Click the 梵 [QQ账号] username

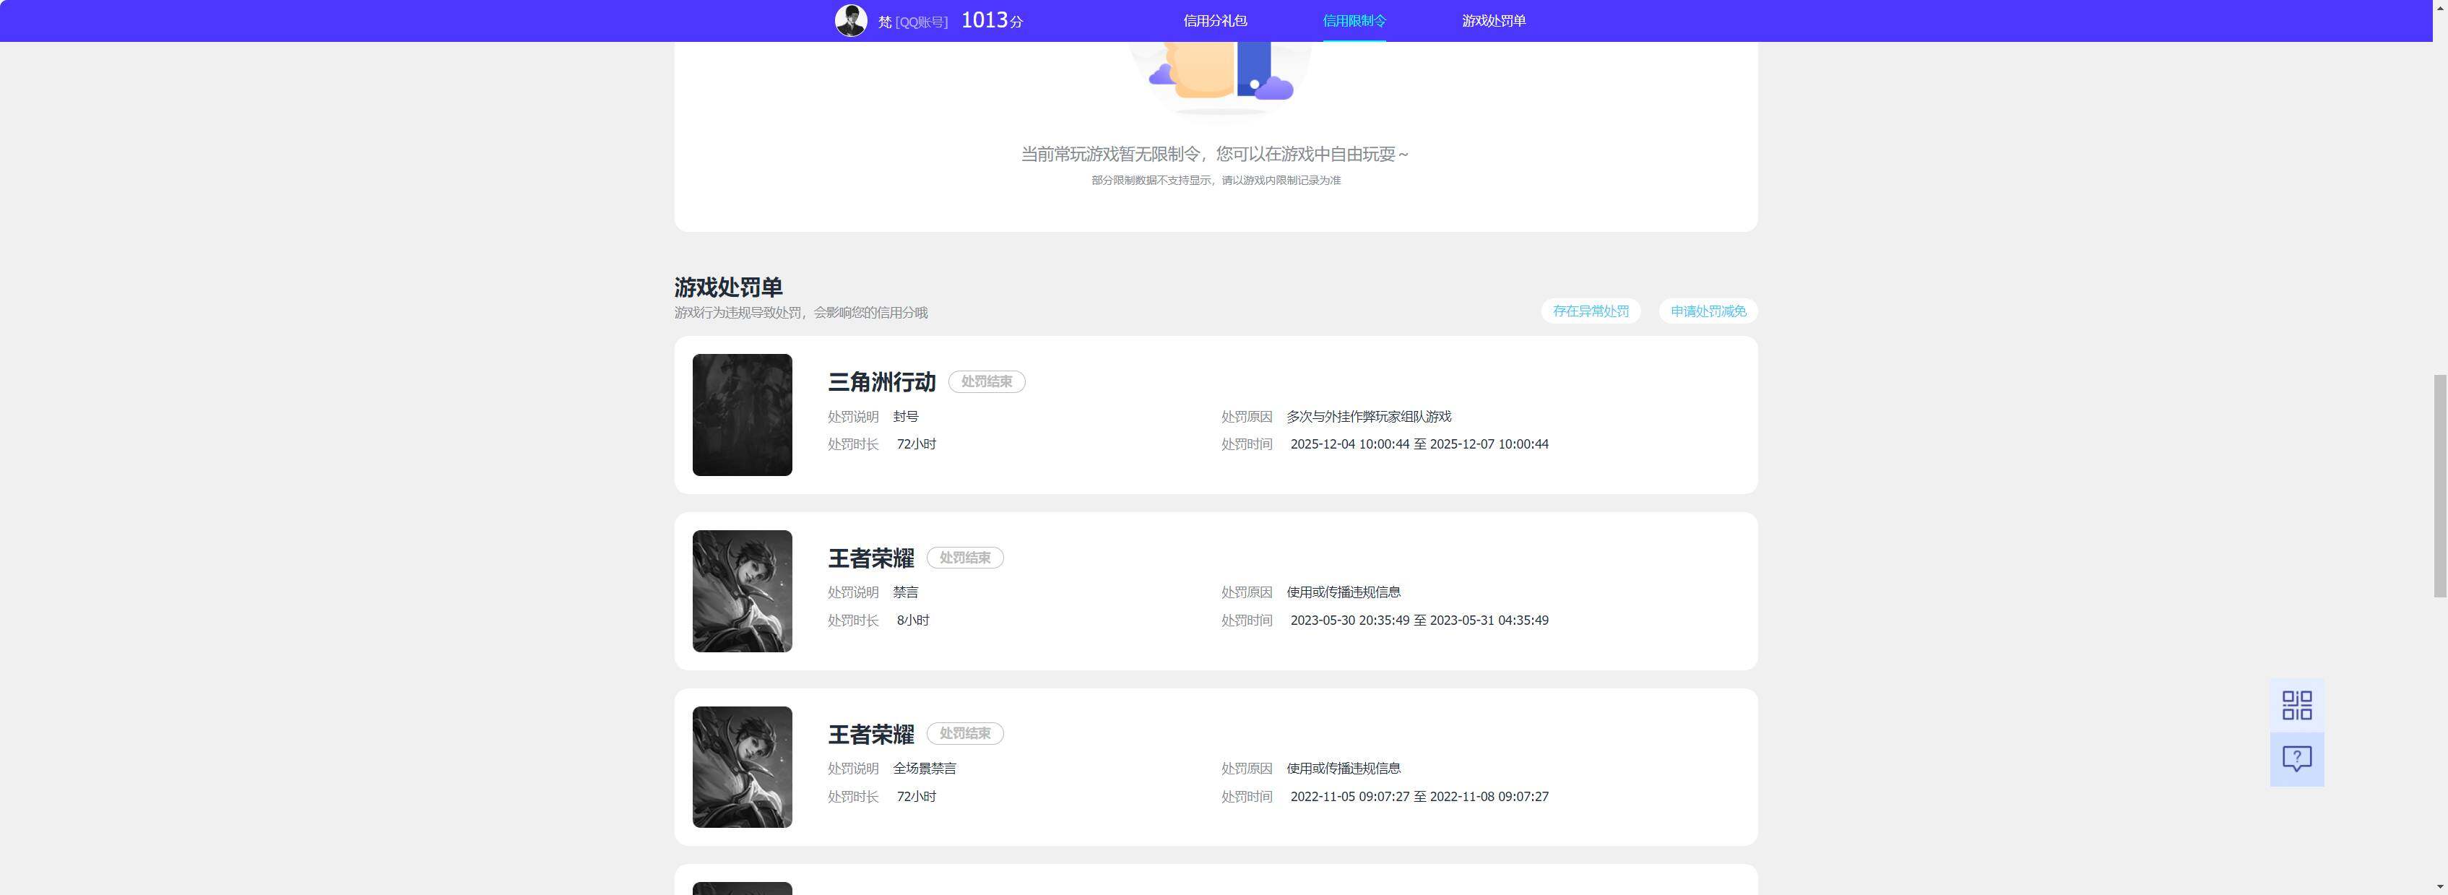click(x=913, y=22)
